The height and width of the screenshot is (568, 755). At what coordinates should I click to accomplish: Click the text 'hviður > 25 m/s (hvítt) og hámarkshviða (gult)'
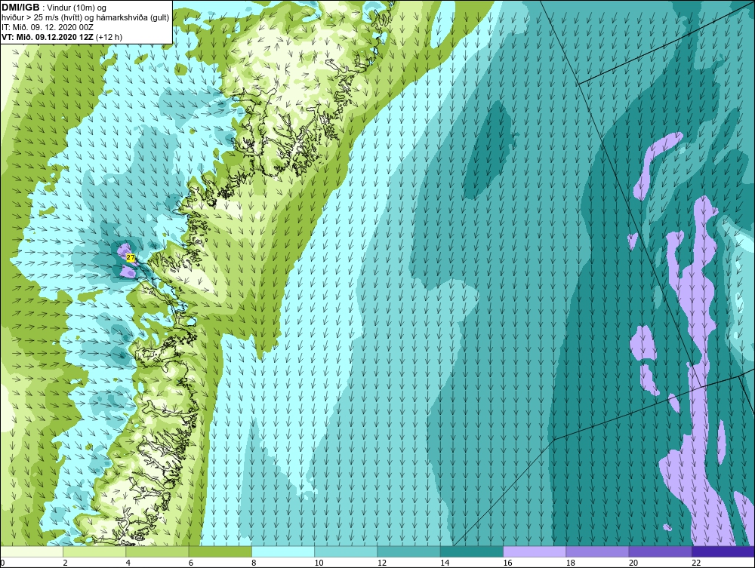(x=86, y=18)
